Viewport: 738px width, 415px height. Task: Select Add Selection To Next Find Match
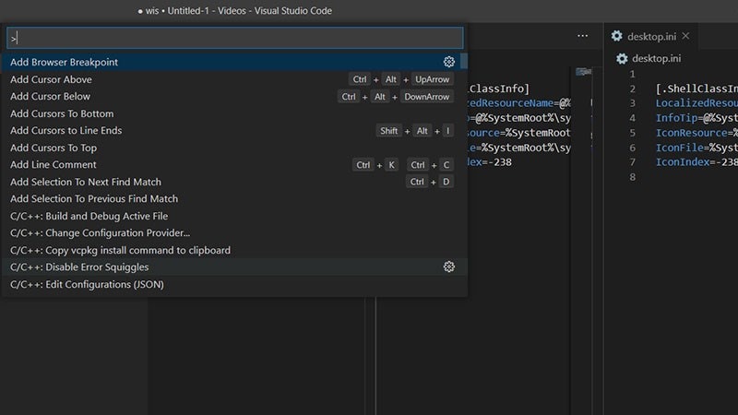tap(234, 182)
